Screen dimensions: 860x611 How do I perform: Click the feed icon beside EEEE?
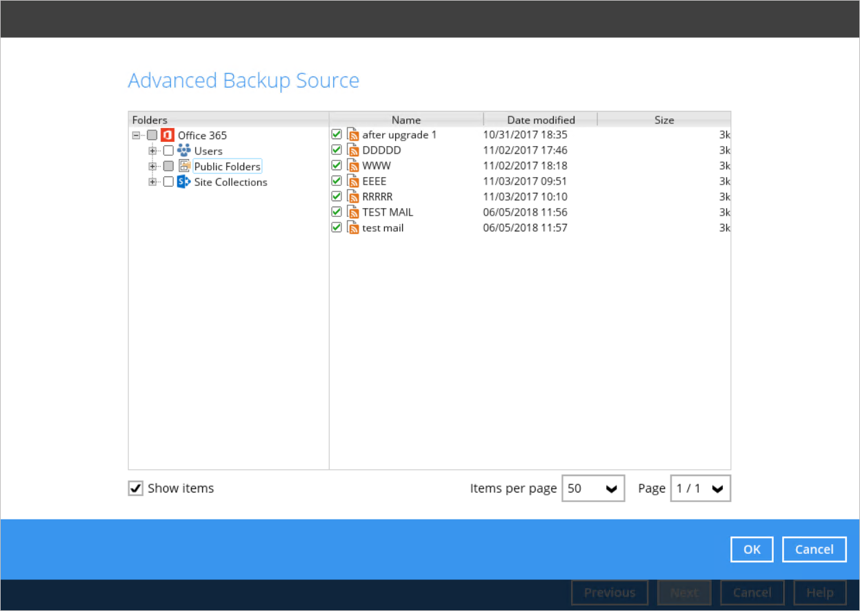tap(353, 181)
